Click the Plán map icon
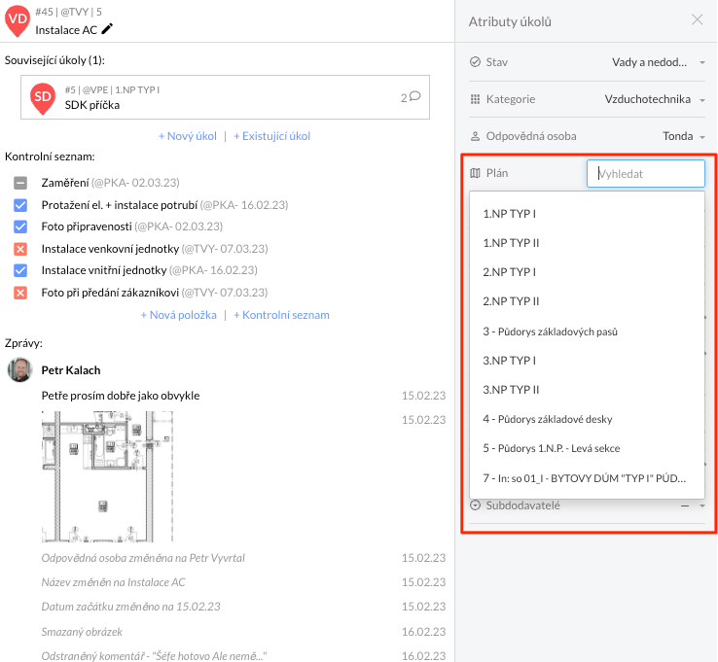 (475, 173)
